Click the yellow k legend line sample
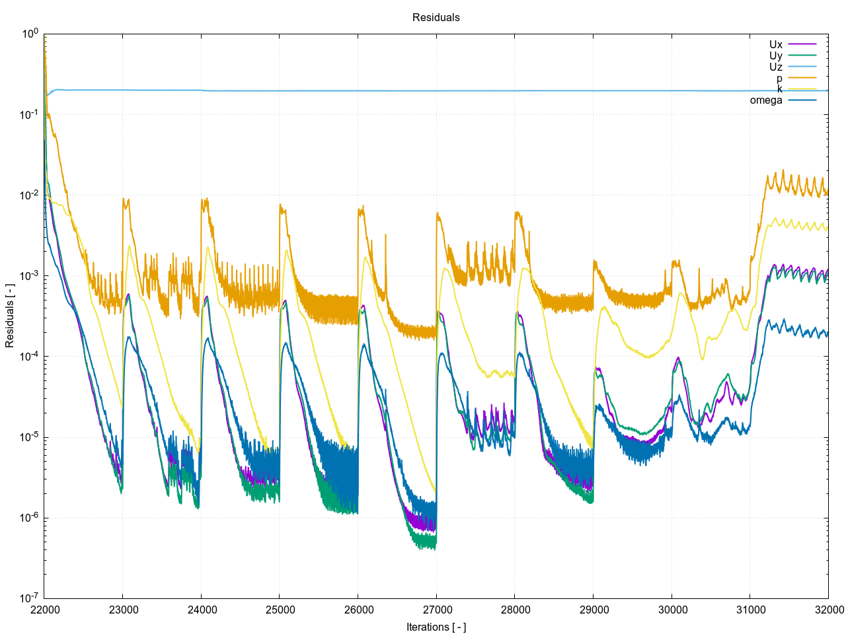The width and height of the screenshot is (846, 634). 802,89
